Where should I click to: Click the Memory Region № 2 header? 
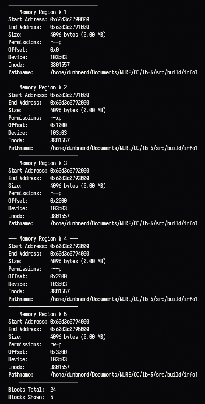point(43,87)
